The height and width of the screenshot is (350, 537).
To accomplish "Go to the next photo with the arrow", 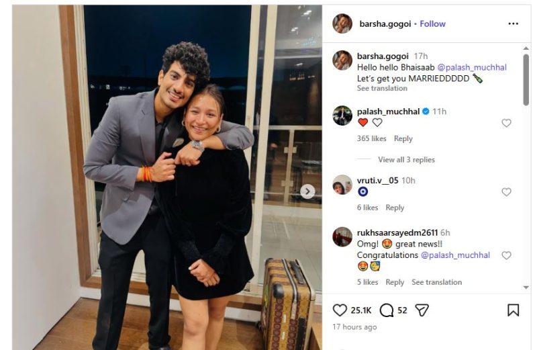I will [307, 191].
